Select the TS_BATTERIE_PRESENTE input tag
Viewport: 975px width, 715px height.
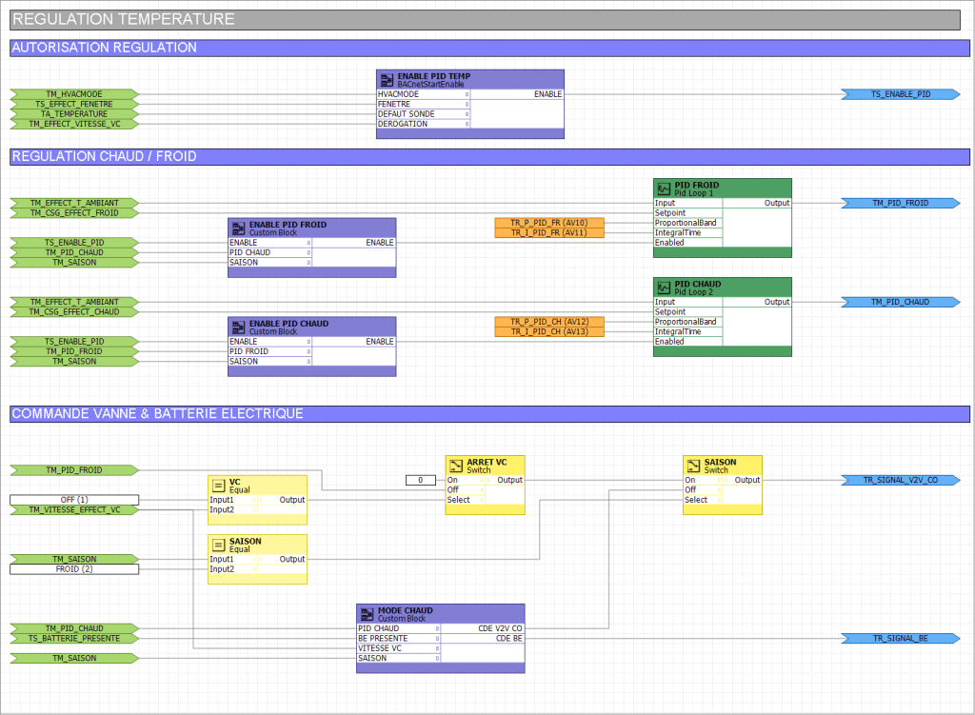point(73,638)
